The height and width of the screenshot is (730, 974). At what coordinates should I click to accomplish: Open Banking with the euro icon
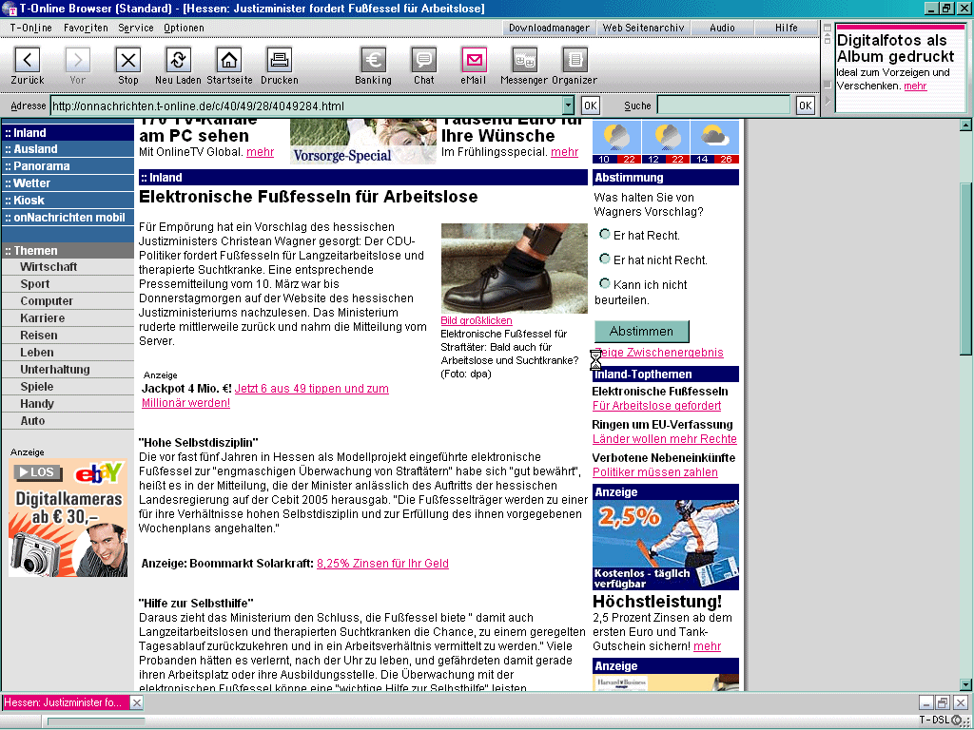(374, 61)
